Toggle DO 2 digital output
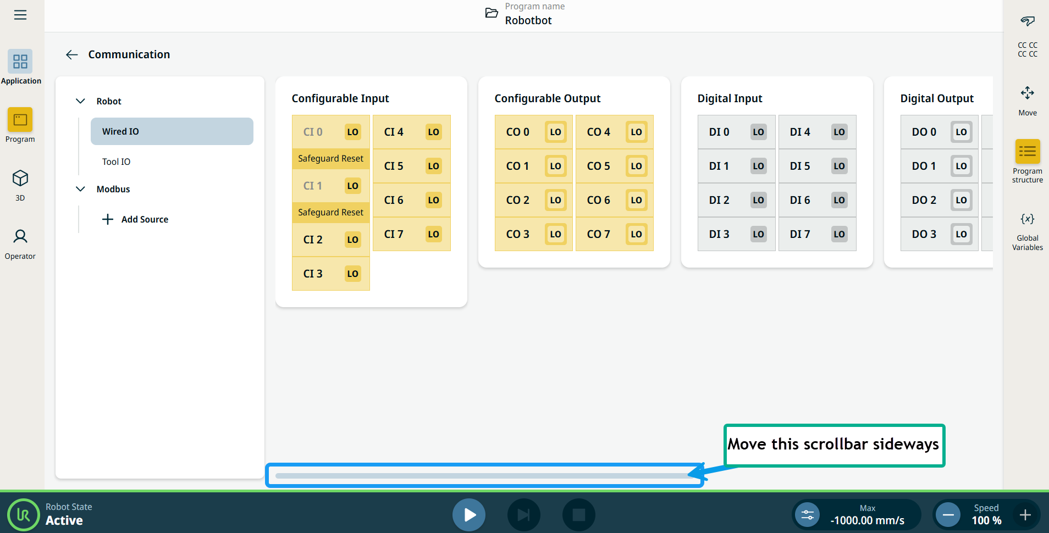 click(x=961, y=200)
